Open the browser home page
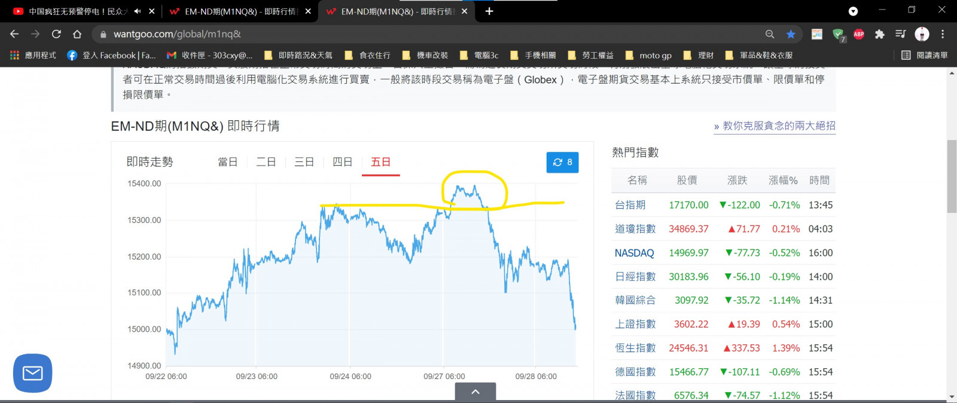This screenshot has width=957, height=403. tap(77, 34)
